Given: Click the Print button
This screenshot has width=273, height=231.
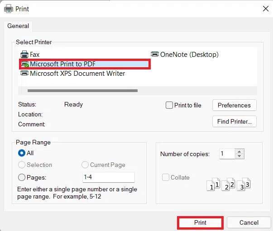Looking at the screenshot, I should [x=200, y=222].
